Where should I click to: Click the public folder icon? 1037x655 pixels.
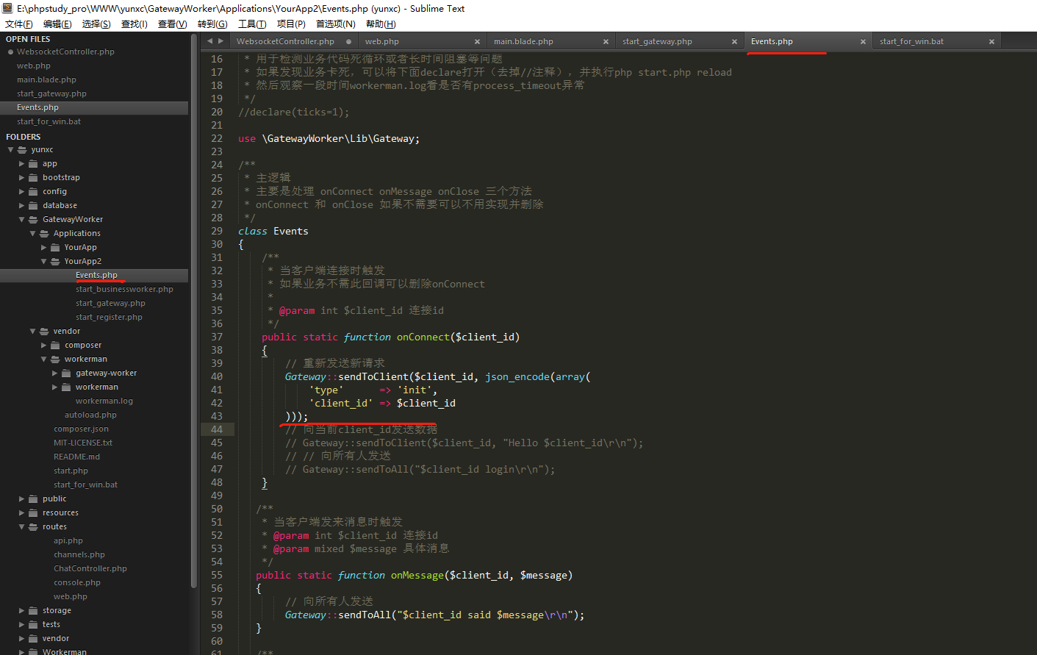click(x=33, y=499)
